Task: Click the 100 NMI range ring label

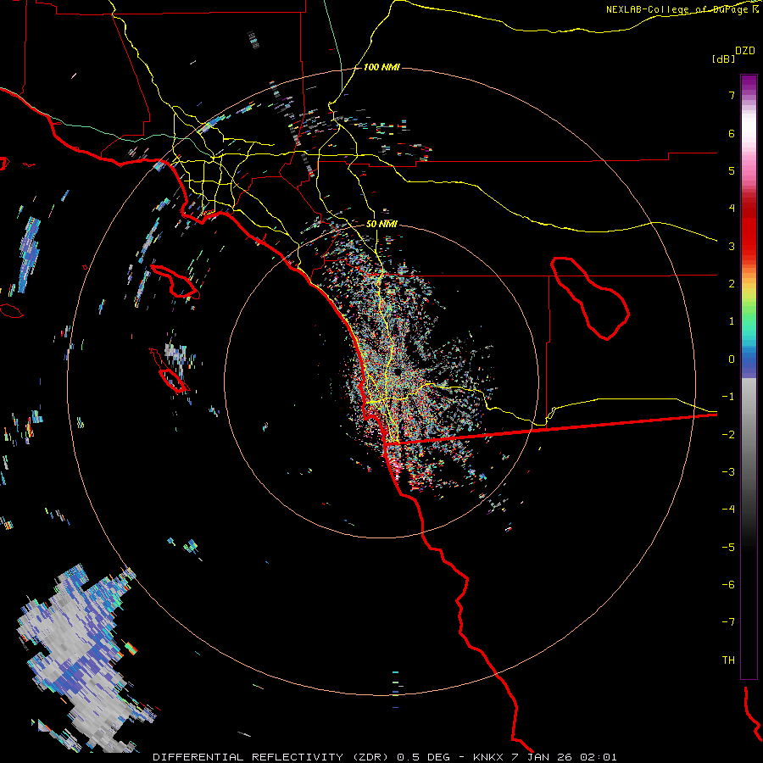Action: click(381, 67)
